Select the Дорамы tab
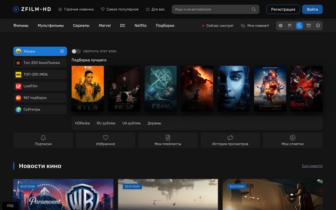 point(154,123)
